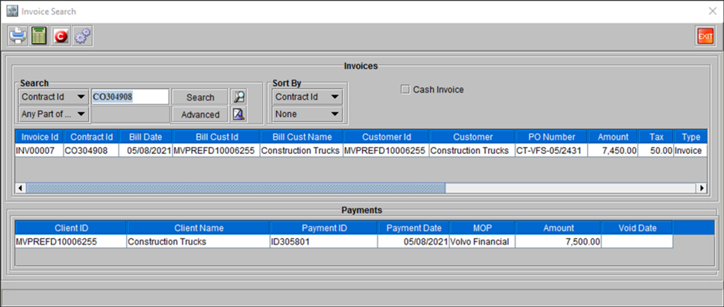The width and height of the screenshot is (724, 307).
Task: Click the window close X button
Action: tap(713, 11)
